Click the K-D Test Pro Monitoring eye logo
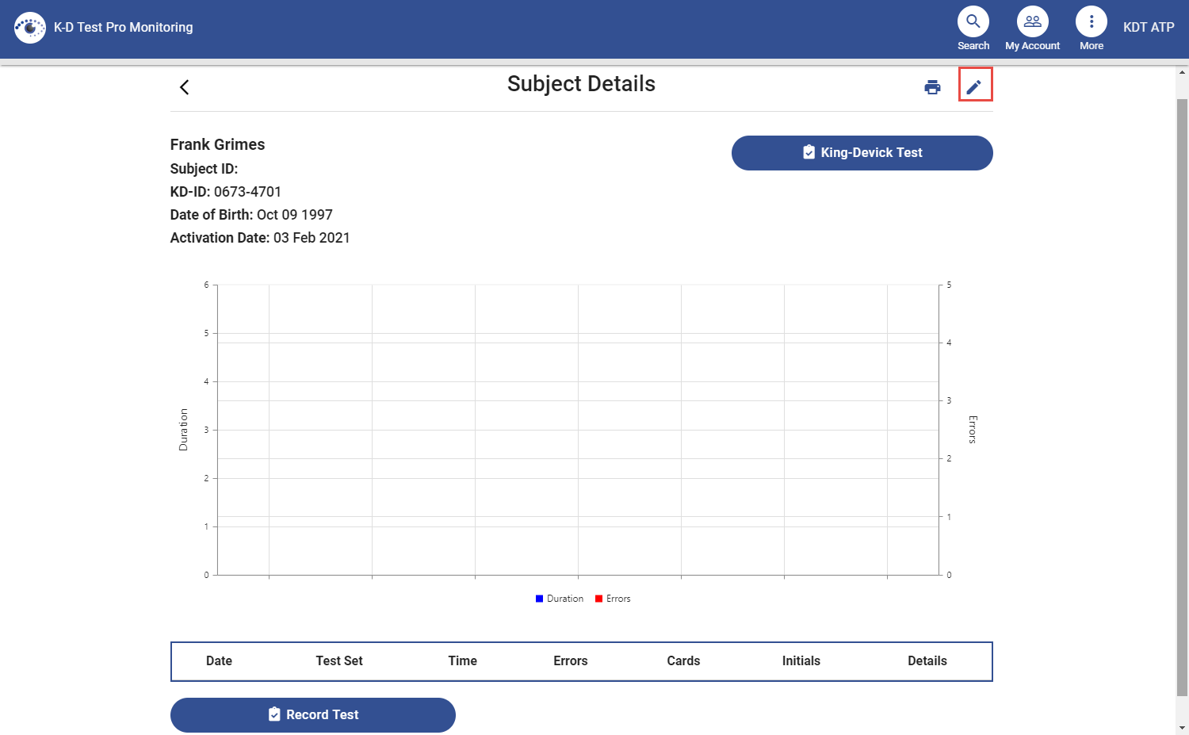This screenshot has height=735, width=1189. (x=30, y=27)
